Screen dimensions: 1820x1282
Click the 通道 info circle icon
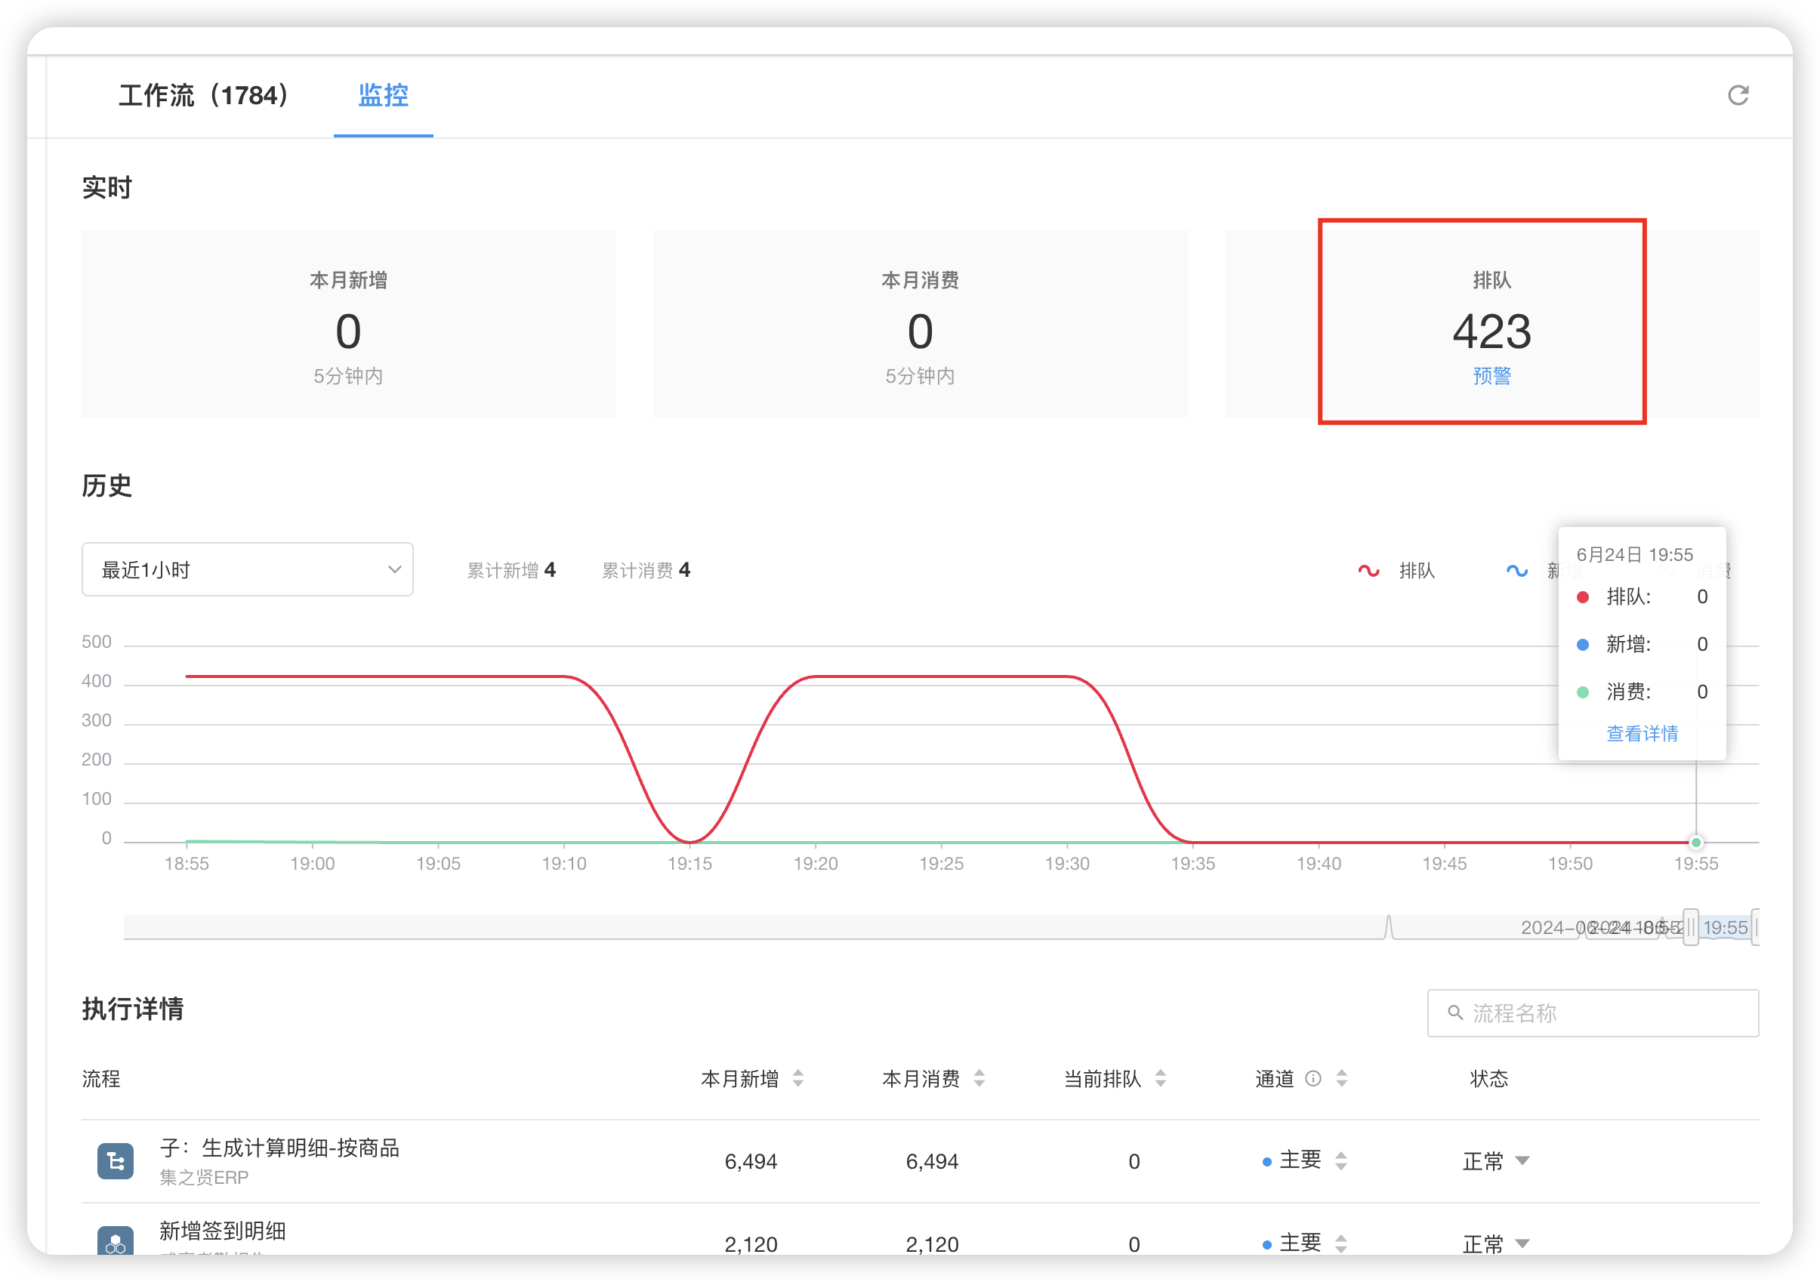pos(1313,1078)
